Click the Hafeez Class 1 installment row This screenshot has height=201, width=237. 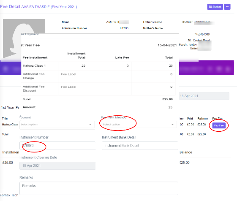[x=98, y=66]
